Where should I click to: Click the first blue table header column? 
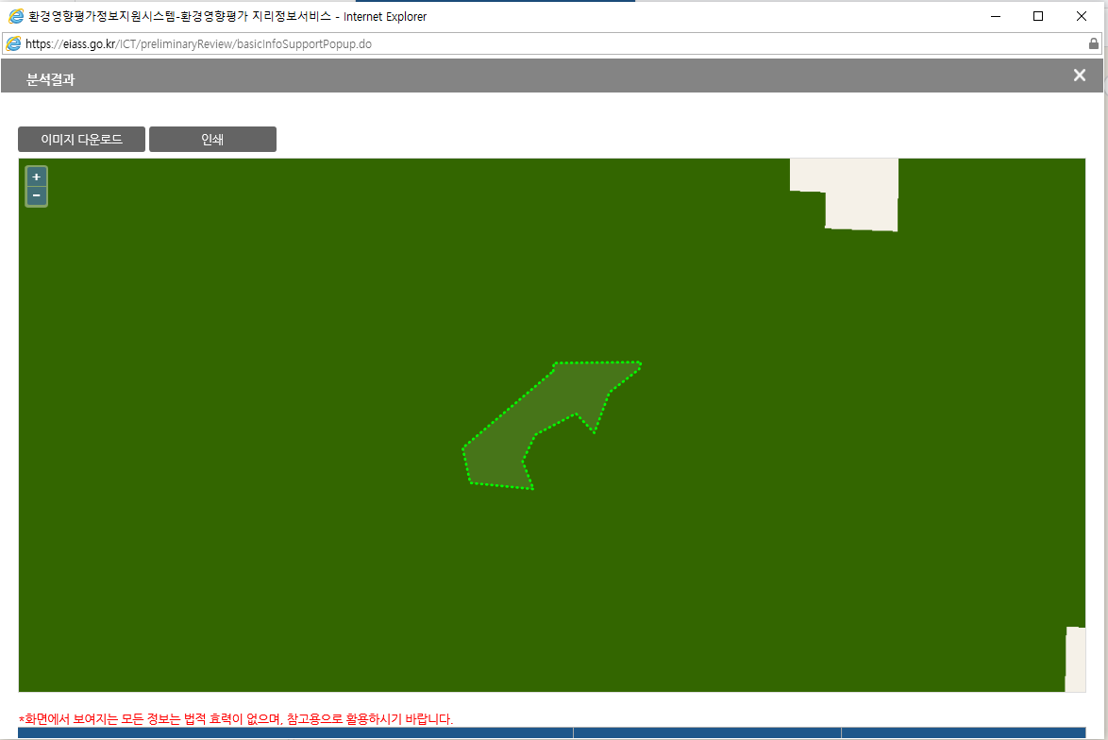pyautogui.click(x=294, y=732)
